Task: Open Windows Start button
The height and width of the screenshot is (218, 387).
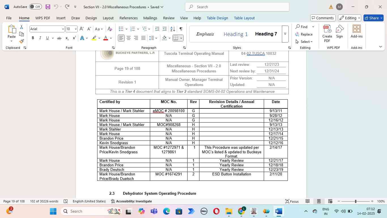Action: tap(53, 211)
